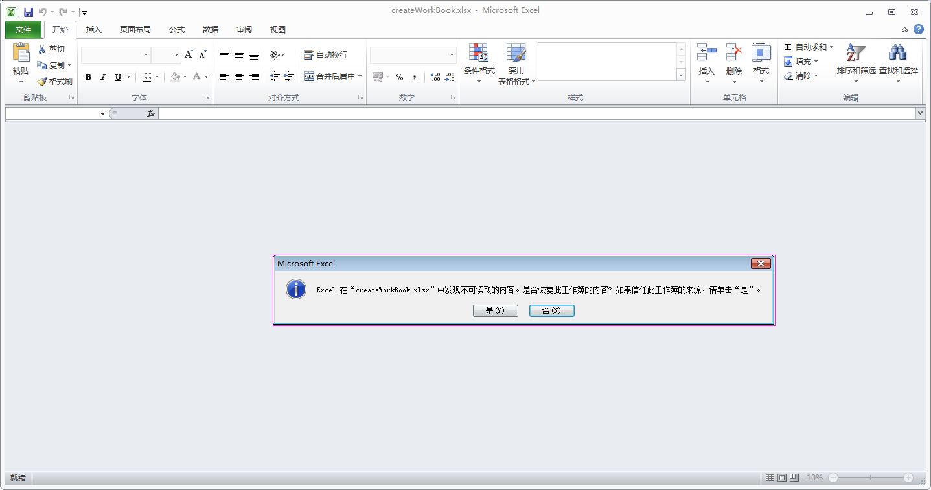Increase font size with large A icon

189,54
